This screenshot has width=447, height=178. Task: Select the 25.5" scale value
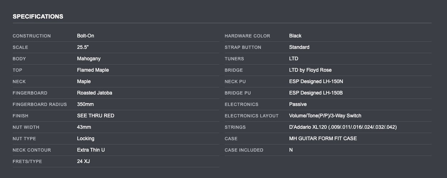point(83,47)
